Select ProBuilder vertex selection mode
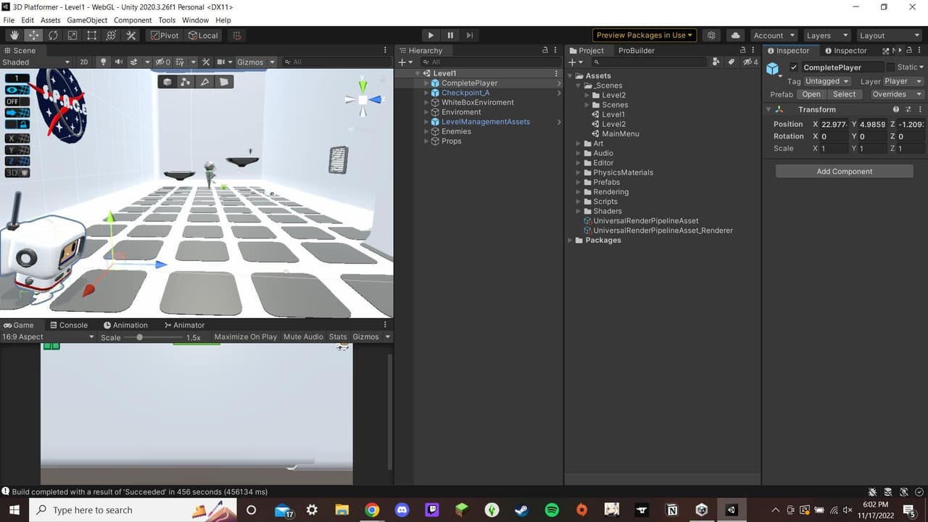 tap(186, 82)
